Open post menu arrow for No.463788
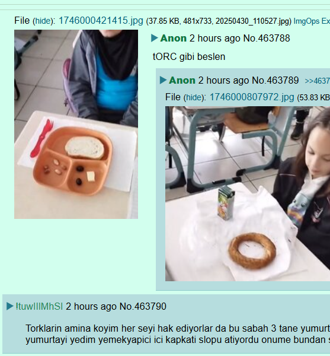Viewport: 330px width, 356px height. click(x=155, y=38)
